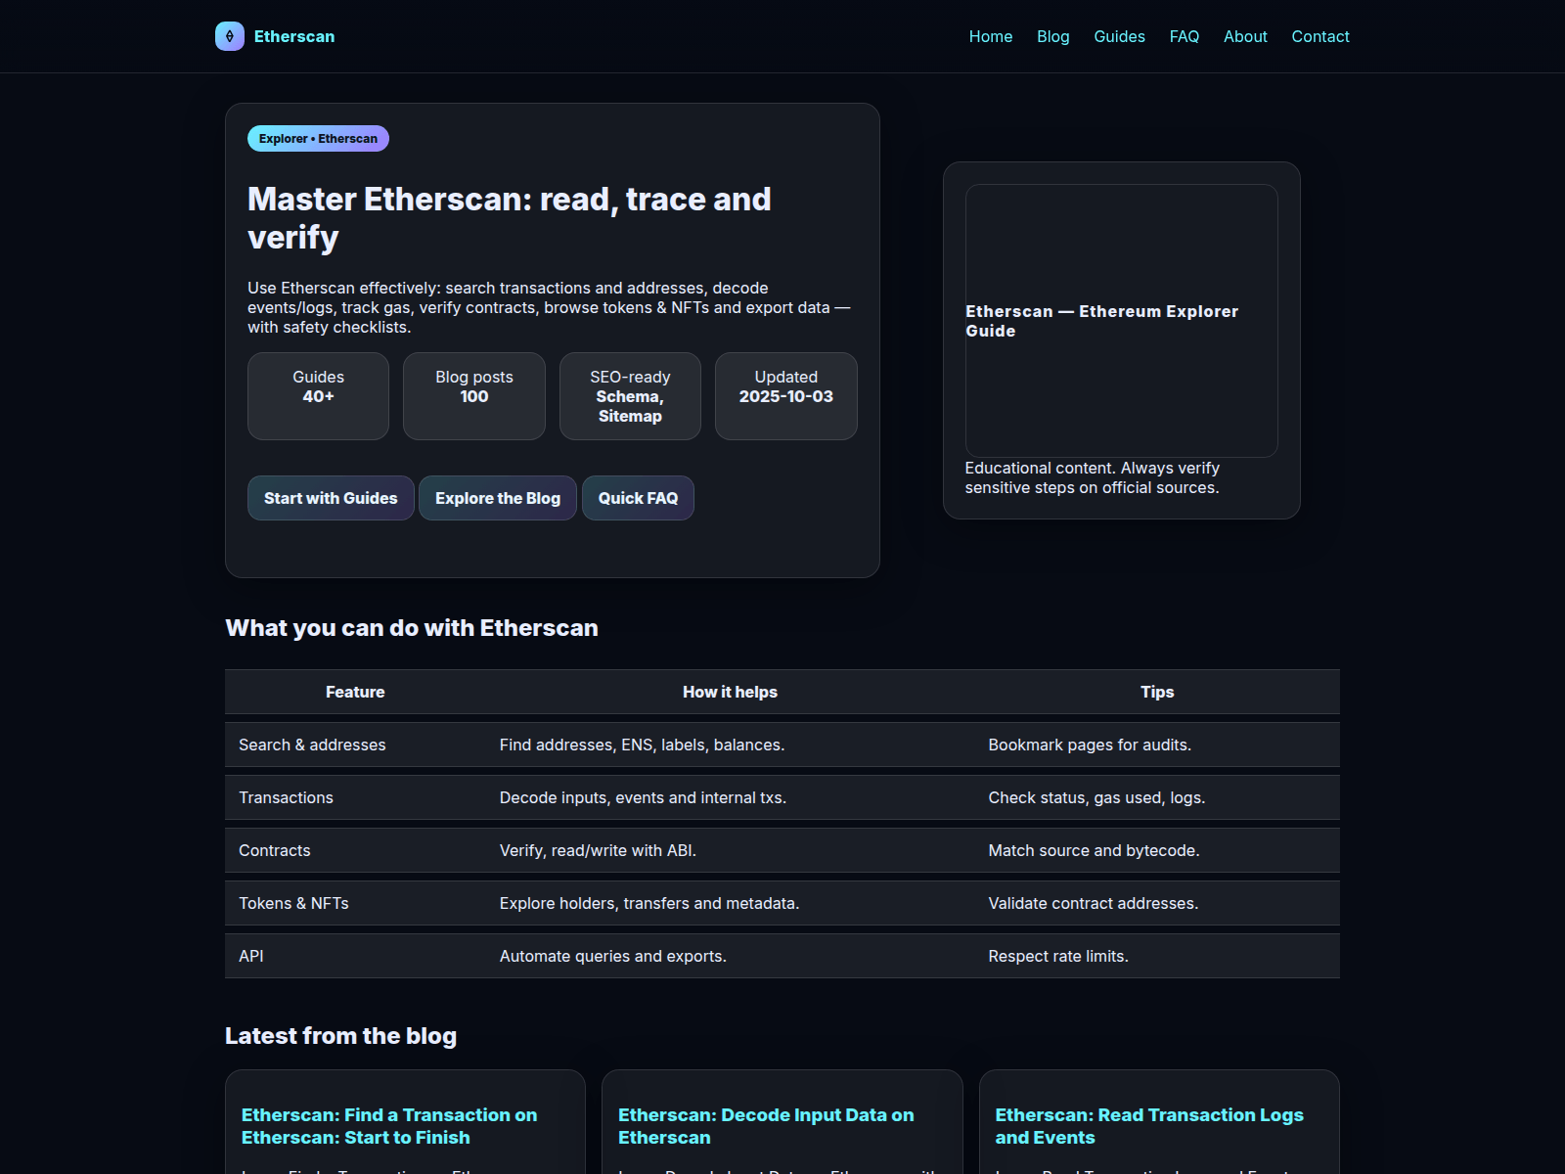Click the Explore the Blog button
The width and height of the screenshot is (1565, 1174).
pyautogui.click(x=498, y=498)
